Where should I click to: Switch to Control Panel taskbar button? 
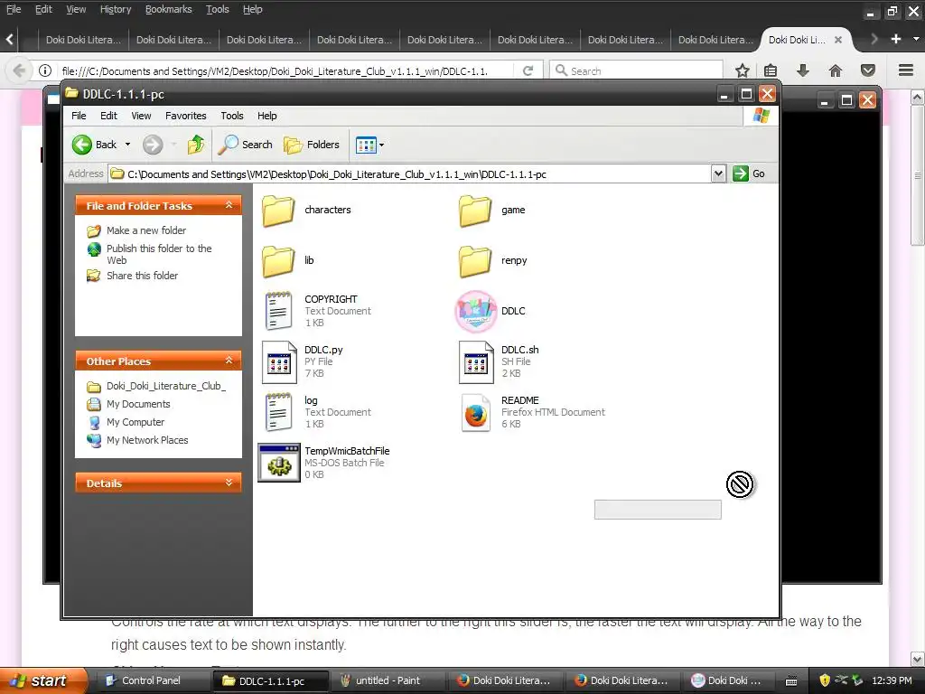(152, 680)
